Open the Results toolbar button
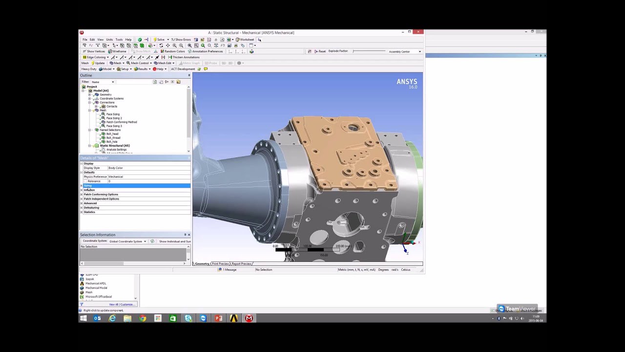This screenshot has height=352, width=625. [x=143, y=69]
